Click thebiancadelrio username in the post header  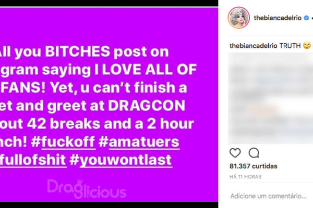tap(278, 18)
